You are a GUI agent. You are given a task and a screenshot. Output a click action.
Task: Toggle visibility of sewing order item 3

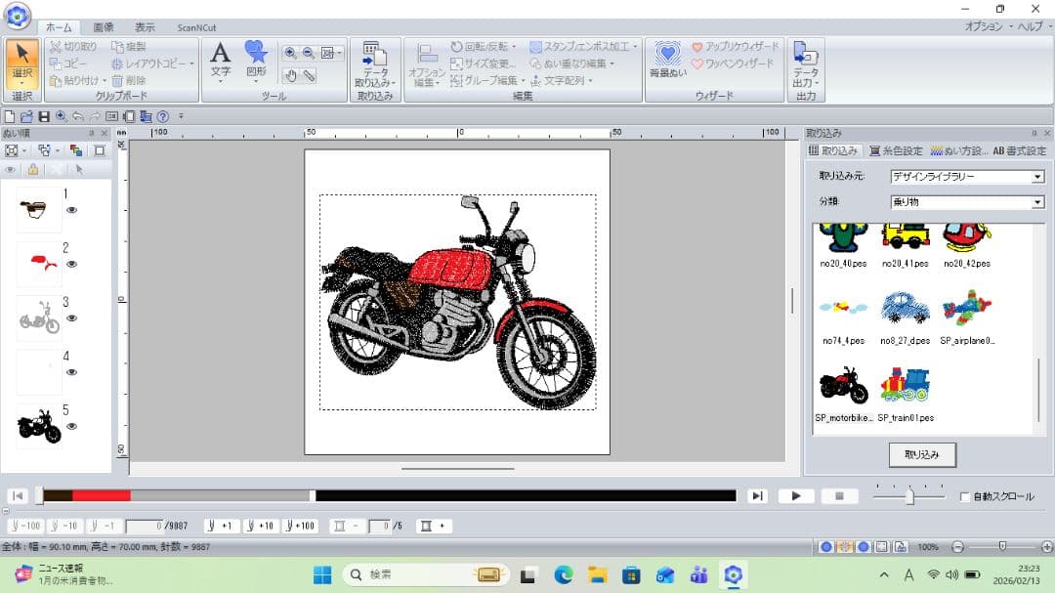[x=72, y=318]
